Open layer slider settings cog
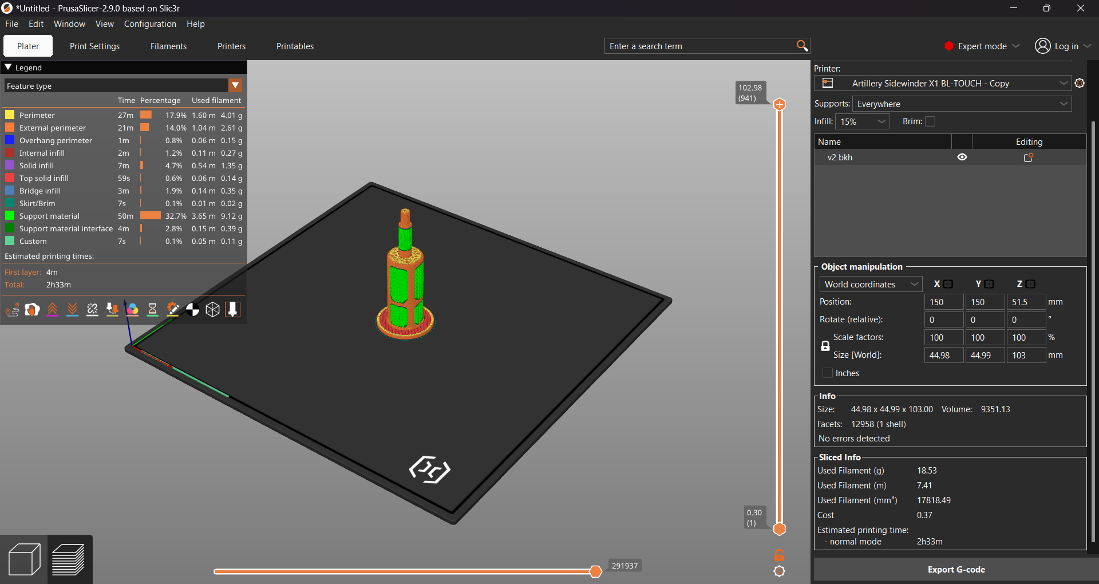Viewport: 1099px width, 584px height. pyautogui.click(x=779, y=571)
